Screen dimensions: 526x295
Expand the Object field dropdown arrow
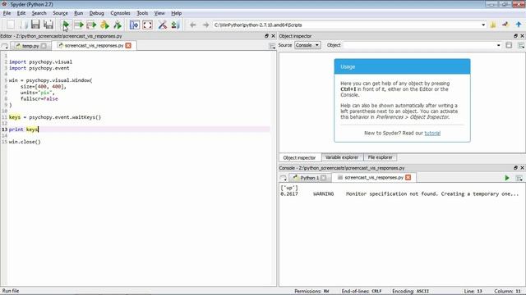coord(499,45)
